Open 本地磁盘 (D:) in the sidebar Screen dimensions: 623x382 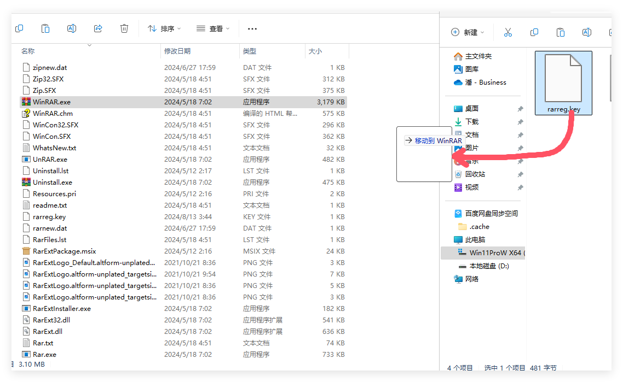click(489, 266)
